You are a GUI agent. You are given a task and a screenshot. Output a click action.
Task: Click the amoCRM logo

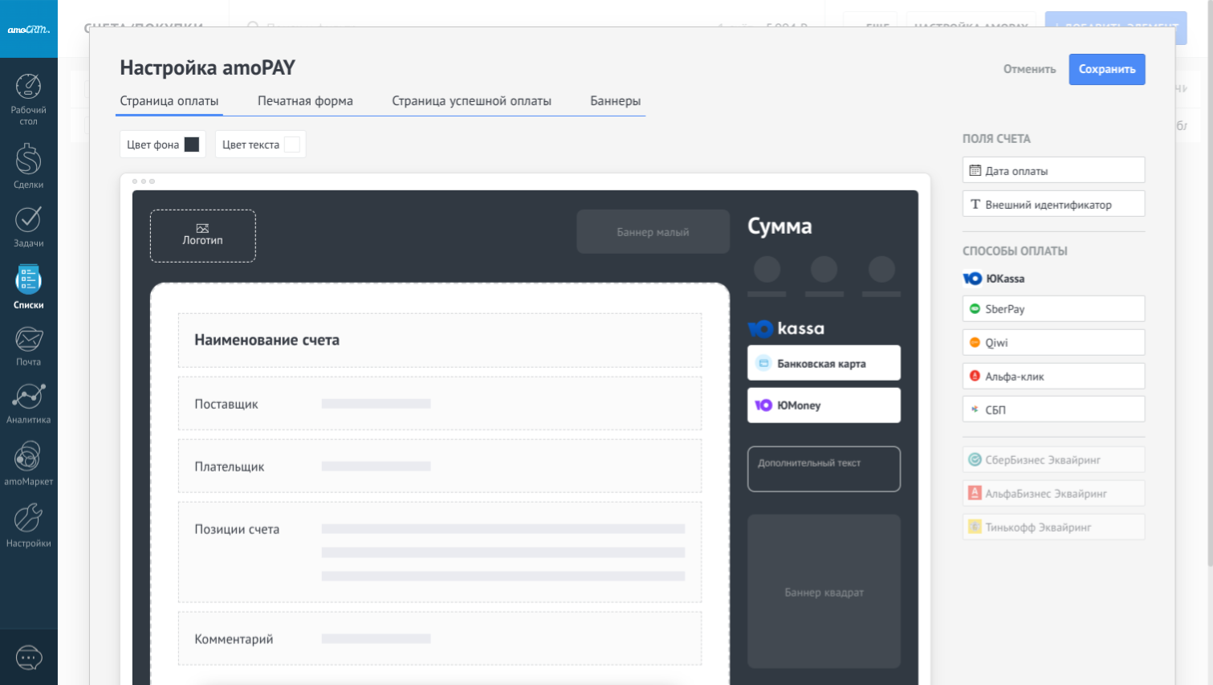pyautogui.click(x=28, y=30)
